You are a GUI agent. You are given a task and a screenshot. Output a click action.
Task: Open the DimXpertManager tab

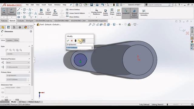(20, 27)
